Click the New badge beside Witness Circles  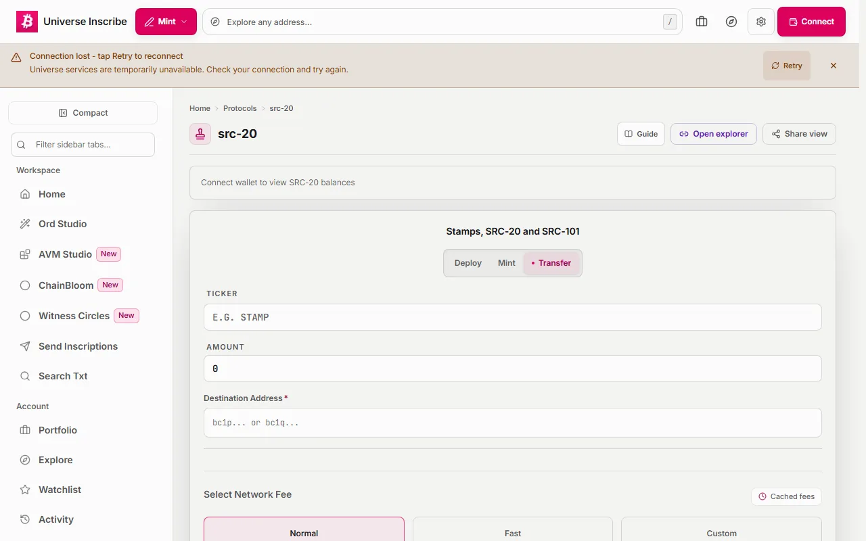point(127,316)
